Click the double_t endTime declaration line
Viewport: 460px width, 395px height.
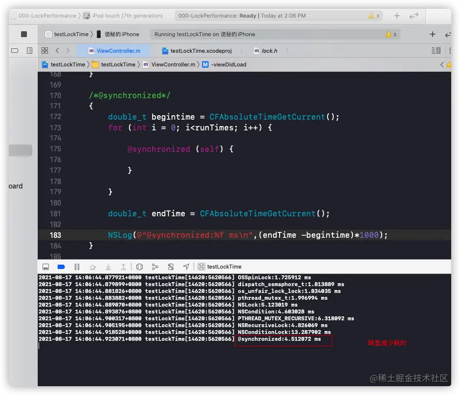tap(219, 214)
